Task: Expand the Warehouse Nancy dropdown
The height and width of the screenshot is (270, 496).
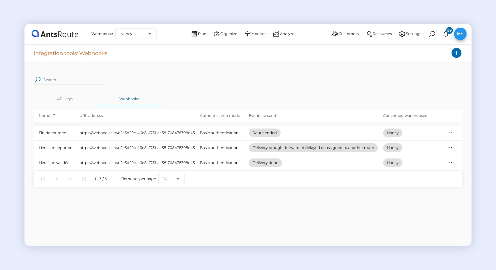Action: (x=136, y=34)
